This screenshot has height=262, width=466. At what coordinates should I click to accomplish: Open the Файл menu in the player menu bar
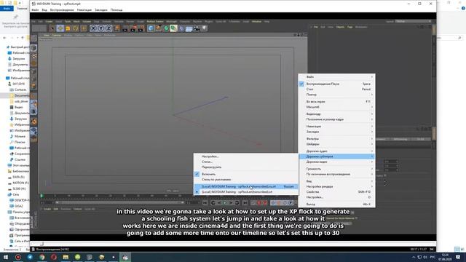click(x=35, y=9)
